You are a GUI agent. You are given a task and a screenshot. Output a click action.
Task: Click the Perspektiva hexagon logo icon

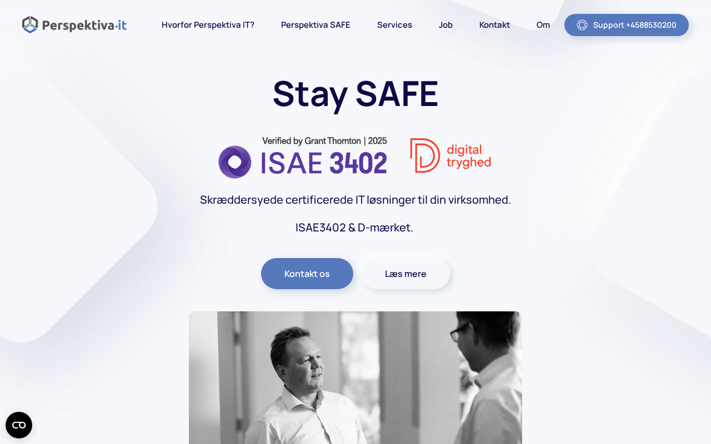coord(30,25)
